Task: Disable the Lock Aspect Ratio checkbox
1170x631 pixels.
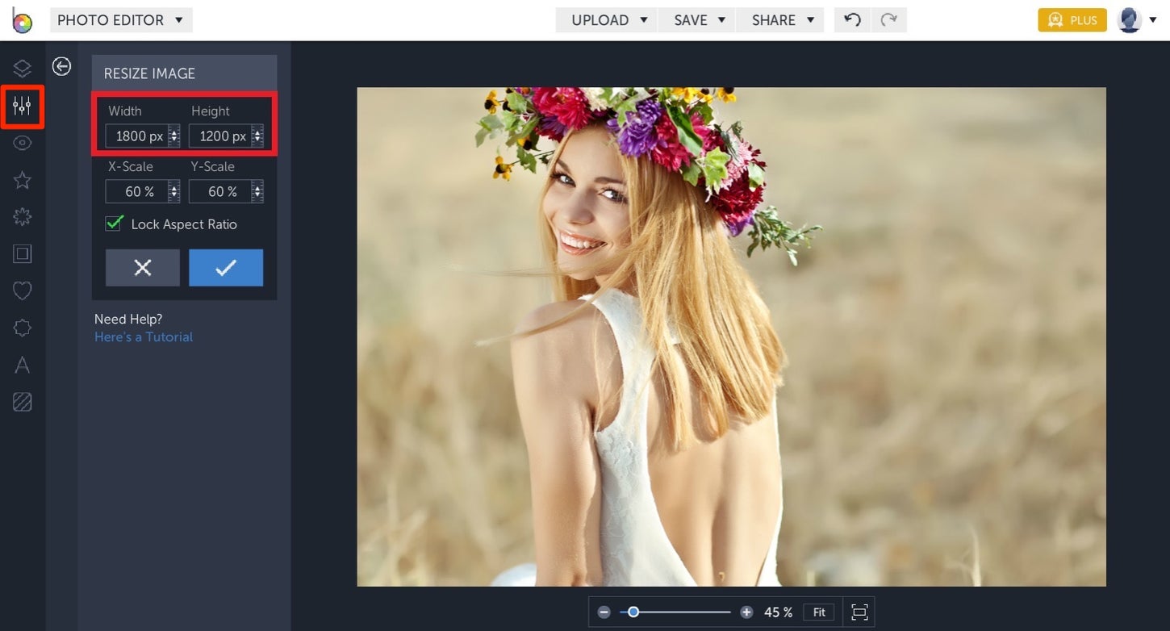Action: 113,224
